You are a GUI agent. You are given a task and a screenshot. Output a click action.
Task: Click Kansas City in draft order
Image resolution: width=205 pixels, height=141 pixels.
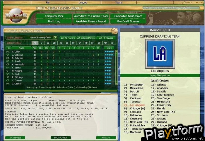tap(164, 105)
